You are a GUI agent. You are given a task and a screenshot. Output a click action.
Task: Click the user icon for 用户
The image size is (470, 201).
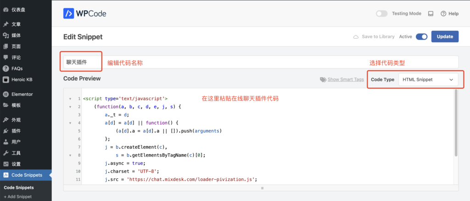tap(6, 142)
